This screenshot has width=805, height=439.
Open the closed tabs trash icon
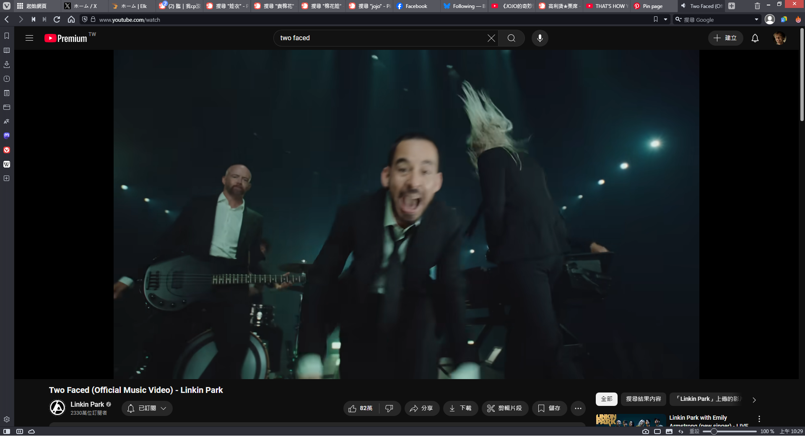point(757,6)
